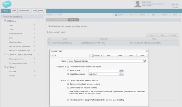
Task: Open the specific role dropdown arrow
Action: [123, 70]
